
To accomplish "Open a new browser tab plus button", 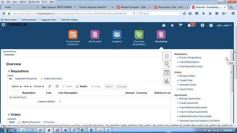I will pos(231,7).
